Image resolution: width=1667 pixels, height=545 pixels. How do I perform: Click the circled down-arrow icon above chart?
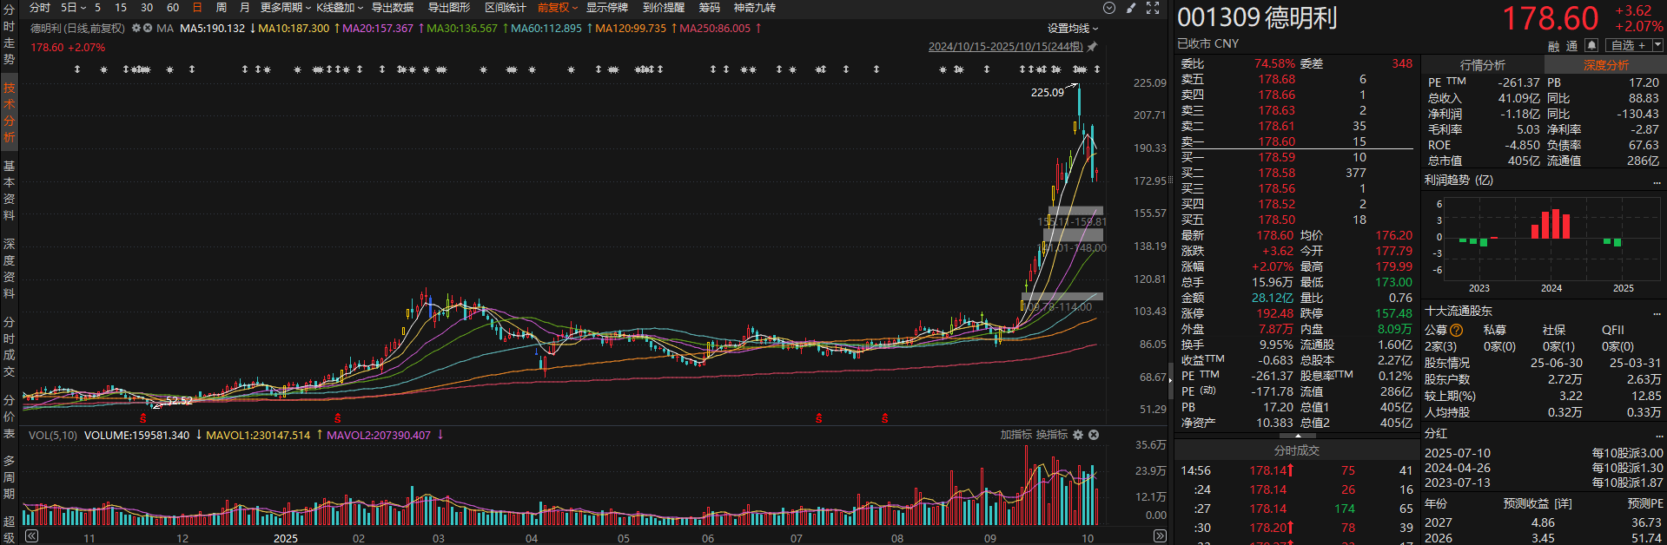click(x=1109, y=8)
